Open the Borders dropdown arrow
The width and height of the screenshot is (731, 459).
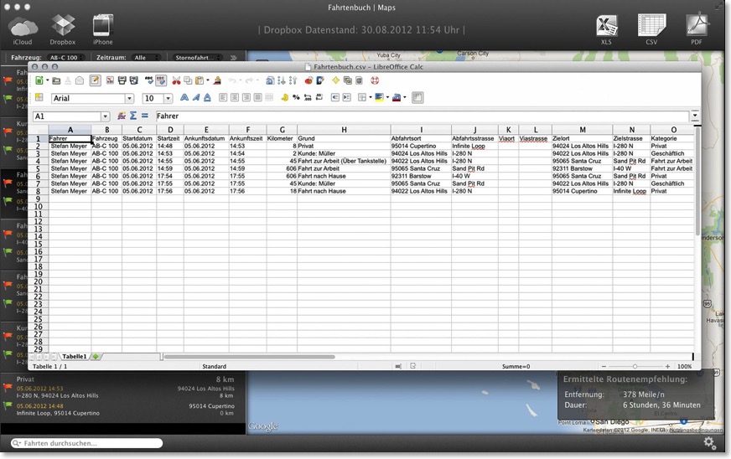tap(371, 97)
